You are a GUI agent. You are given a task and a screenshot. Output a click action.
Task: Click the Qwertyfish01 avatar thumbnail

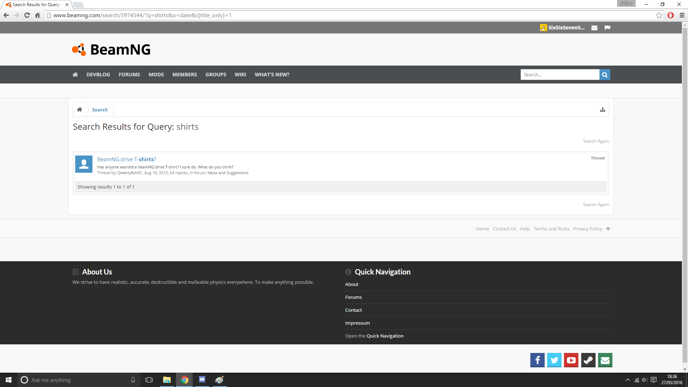coord(84,164)
